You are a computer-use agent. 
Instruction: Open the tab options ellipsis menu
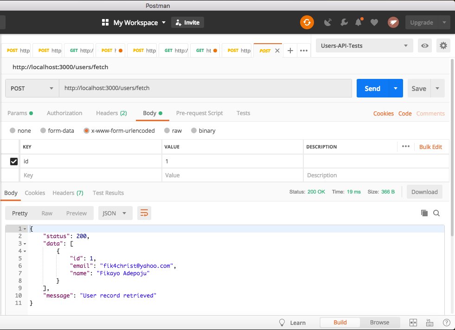coord(303,51)
